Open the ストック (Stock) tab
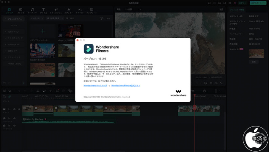This screenshot has width=269, height=152. click(x=21, y=11)
